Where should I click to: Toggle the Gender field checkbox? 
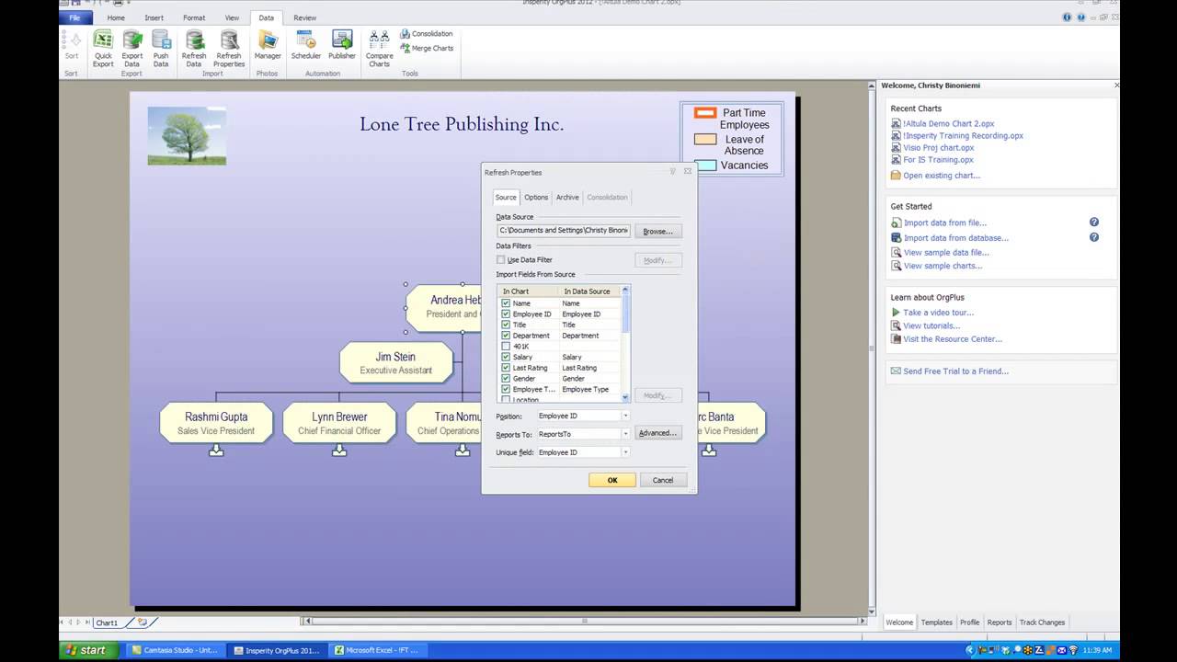click(x=506, y=379)
